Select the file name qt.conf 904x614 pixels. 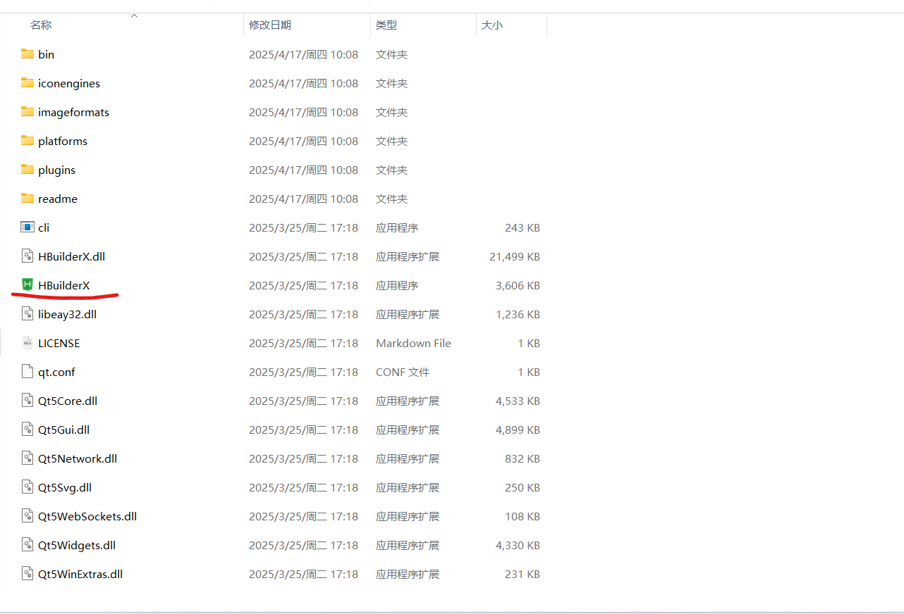pos(56,372)
